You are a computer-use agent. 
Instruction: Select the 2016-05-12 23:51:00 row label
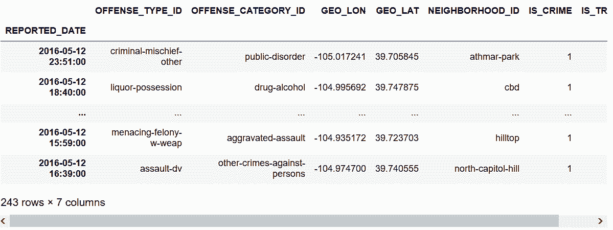click(x=62, y=57)
